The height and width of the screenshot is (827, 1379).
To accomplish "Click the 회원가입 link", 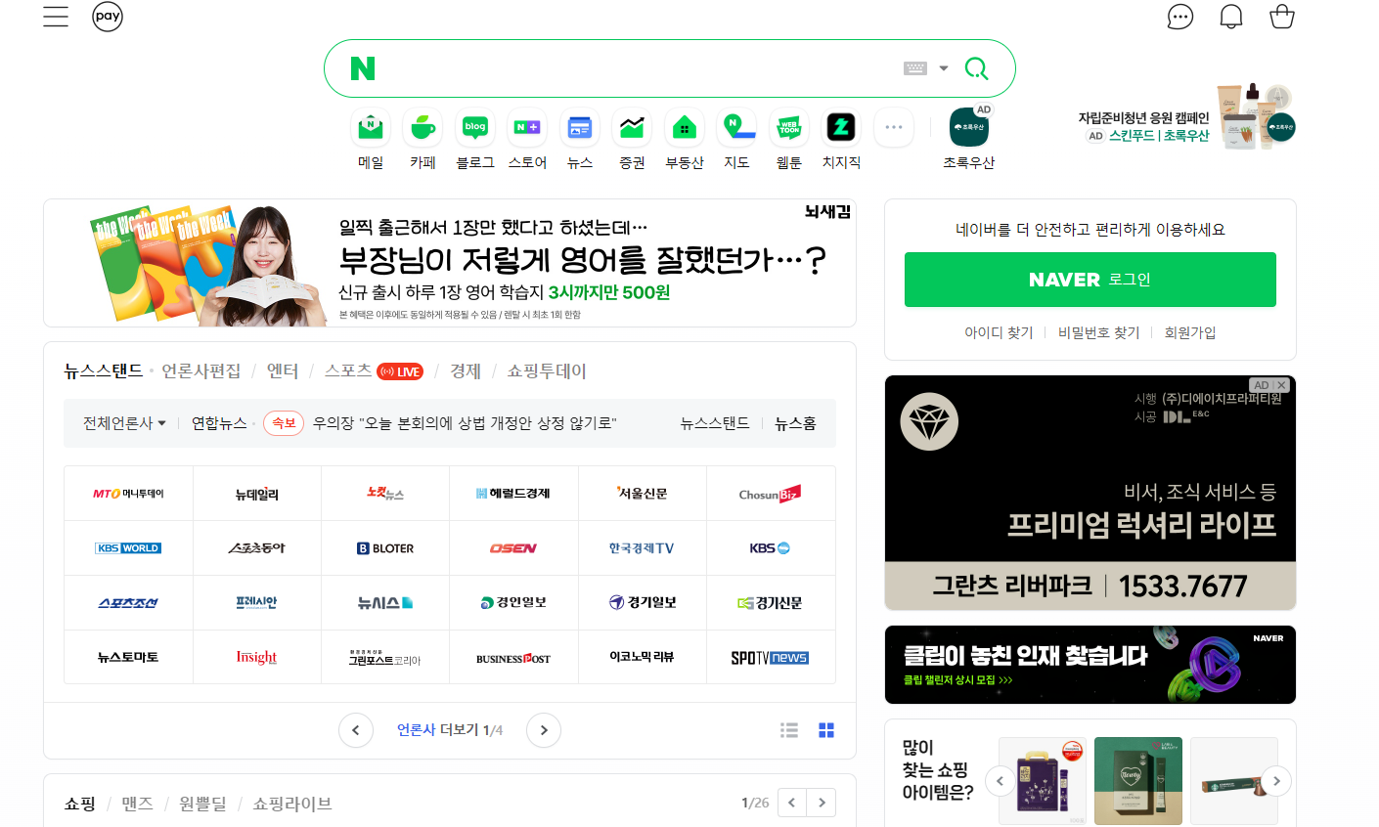I will click(x=1190, y=332).
